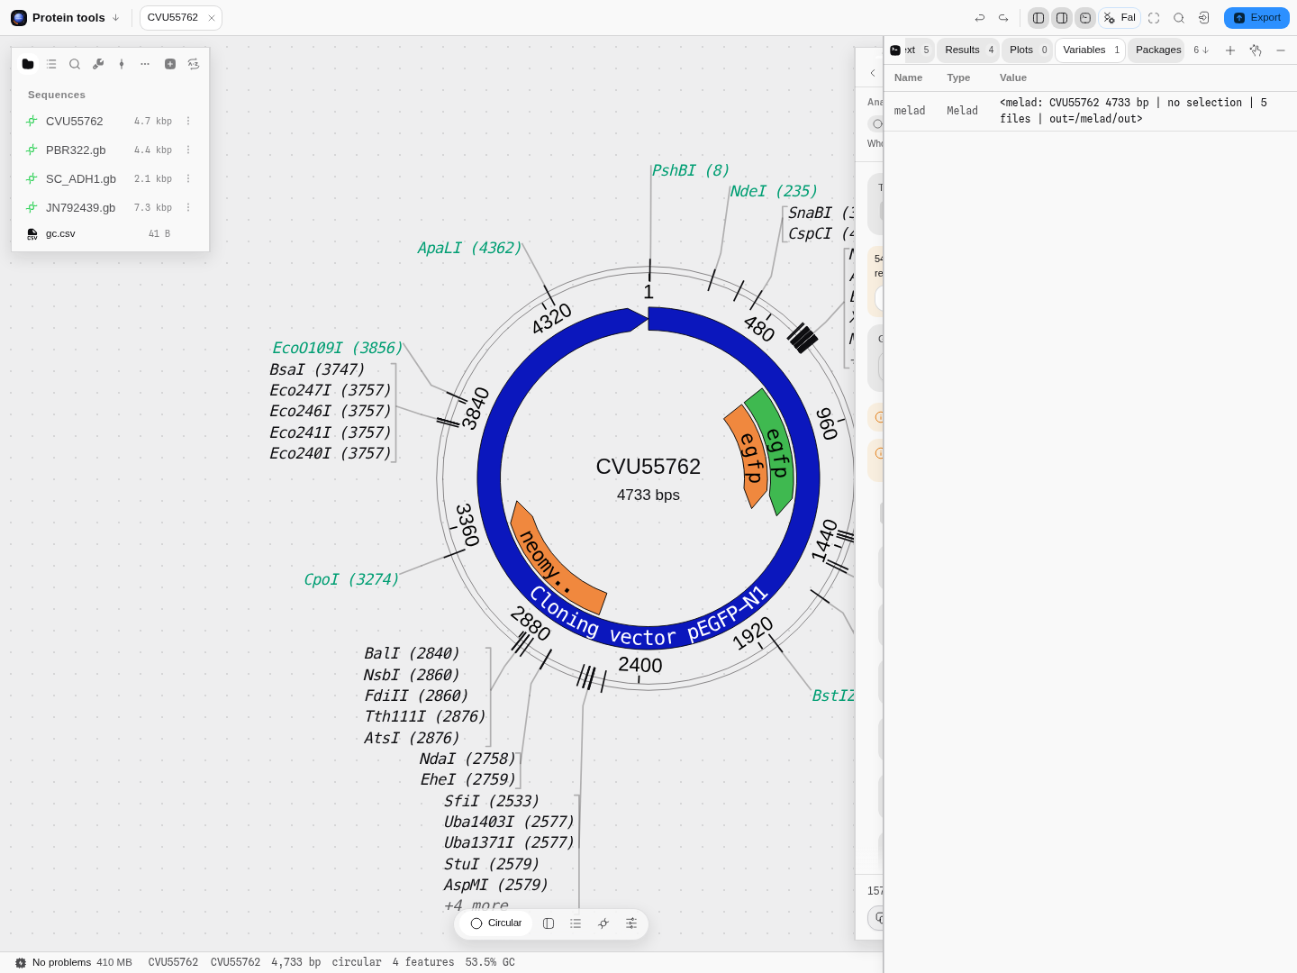Click the fullscreen frame icon in top toolbar
This screenshot has width=1297, height=973.
point(1154,18)
